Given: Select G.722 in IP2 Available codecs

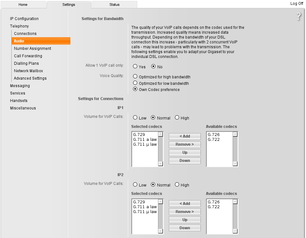Looking at the screenshot, I should 214,207.
